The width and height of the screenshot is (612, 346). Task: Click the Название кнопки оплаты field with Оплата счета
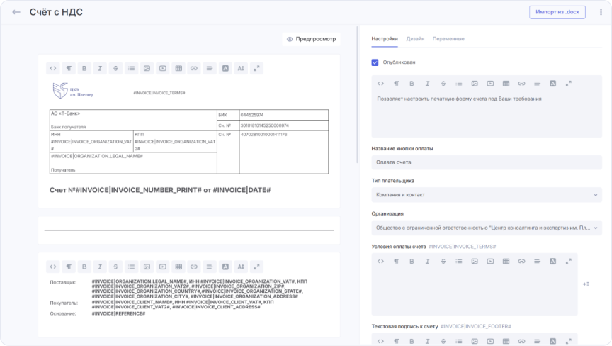[x=487, y=162]
